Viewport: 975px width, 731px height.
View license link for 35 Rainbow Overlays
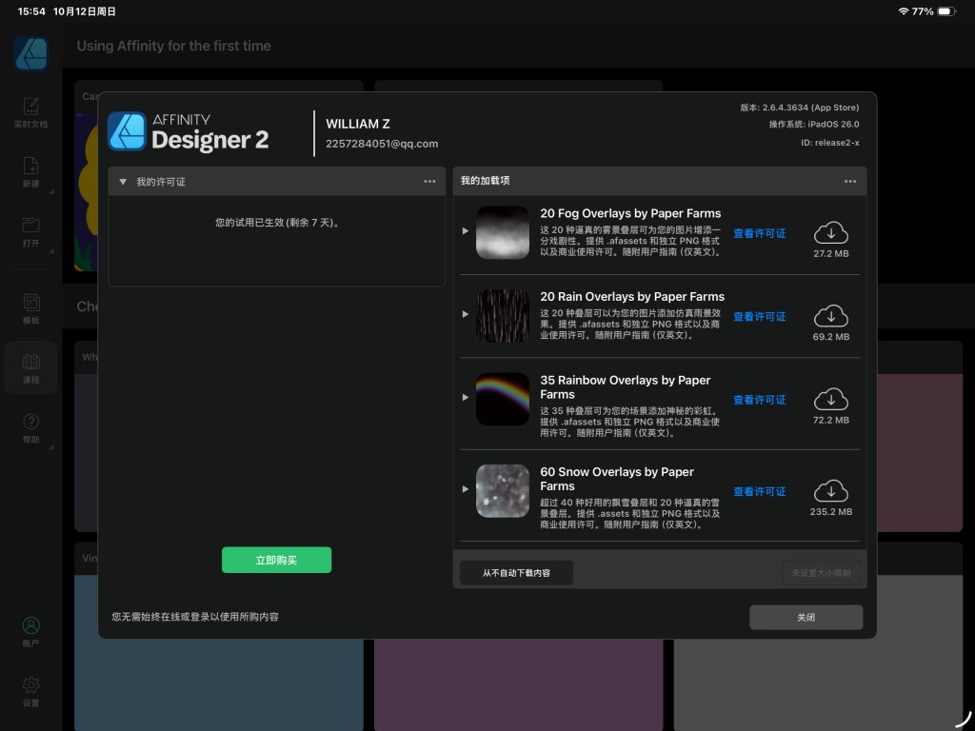click(x=759, y=400)
